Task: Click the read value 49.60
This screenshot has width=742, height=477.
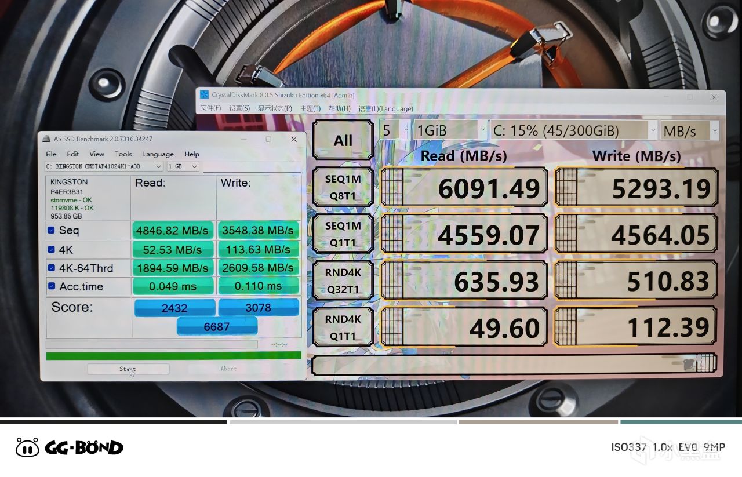Action: [x=464, y=328]
